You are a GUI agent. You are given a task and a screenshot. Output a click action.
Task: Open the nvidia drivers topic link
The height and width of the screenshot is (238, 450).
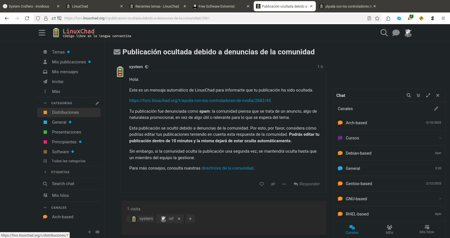pyautogui.click(x=200, y=101)
